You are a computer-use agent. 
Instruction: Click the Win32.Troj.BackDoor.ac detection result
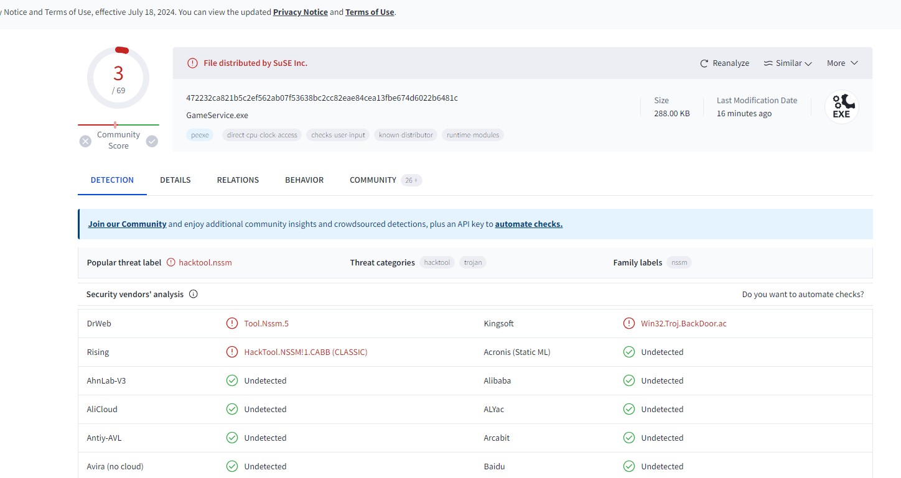point(684,324)
